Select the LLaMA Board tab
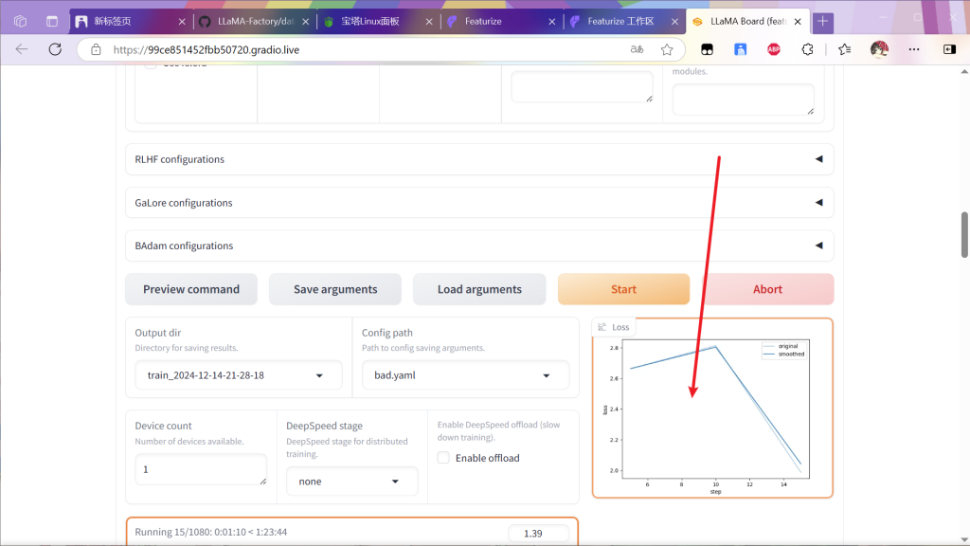This screenshot has height=546, width=970. pyautogui.click(x=747, y=22)
